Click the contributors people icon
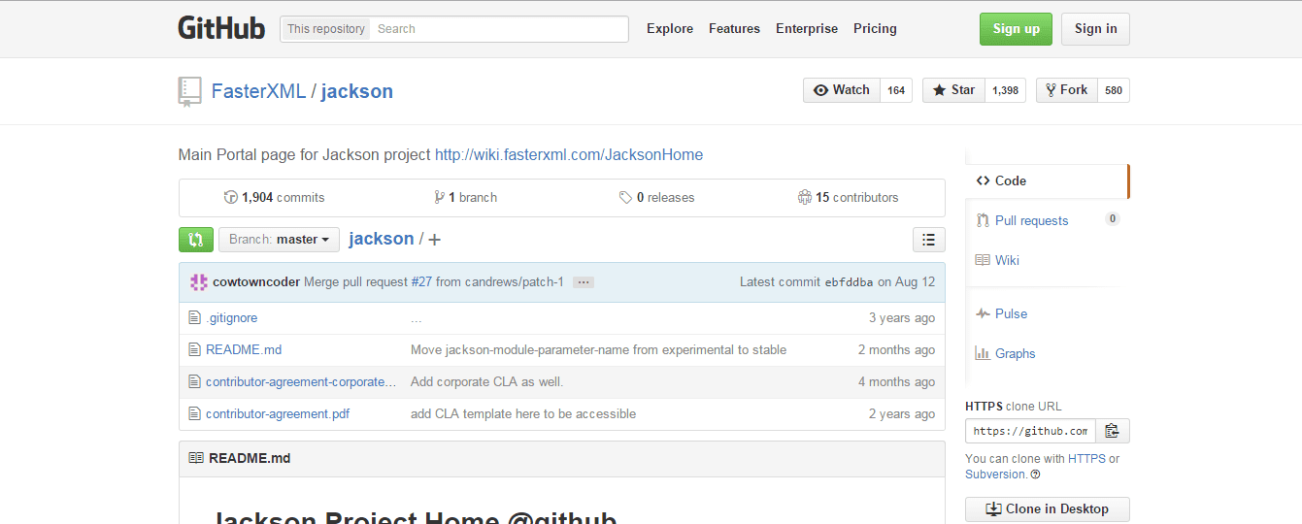Image resolution: width=1302 pixels, height=524 pixels. point(804,197)
